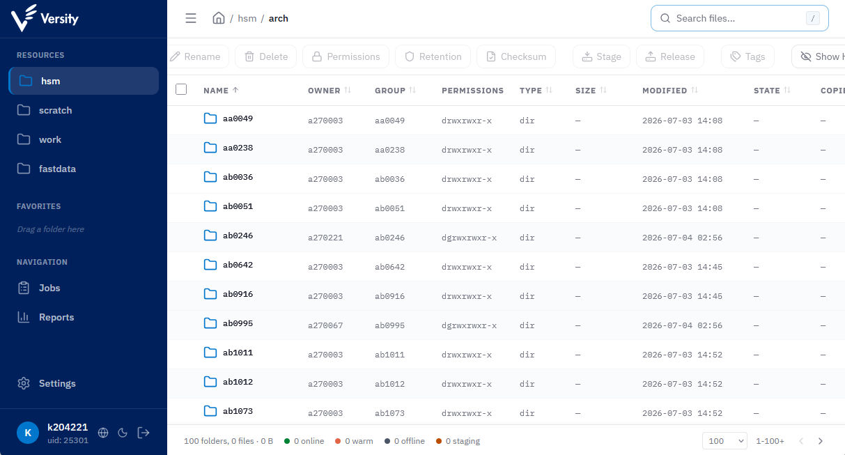The image size is (845, 455).
Task: Select the fastdata resource
Action: (x=84, y=169)
